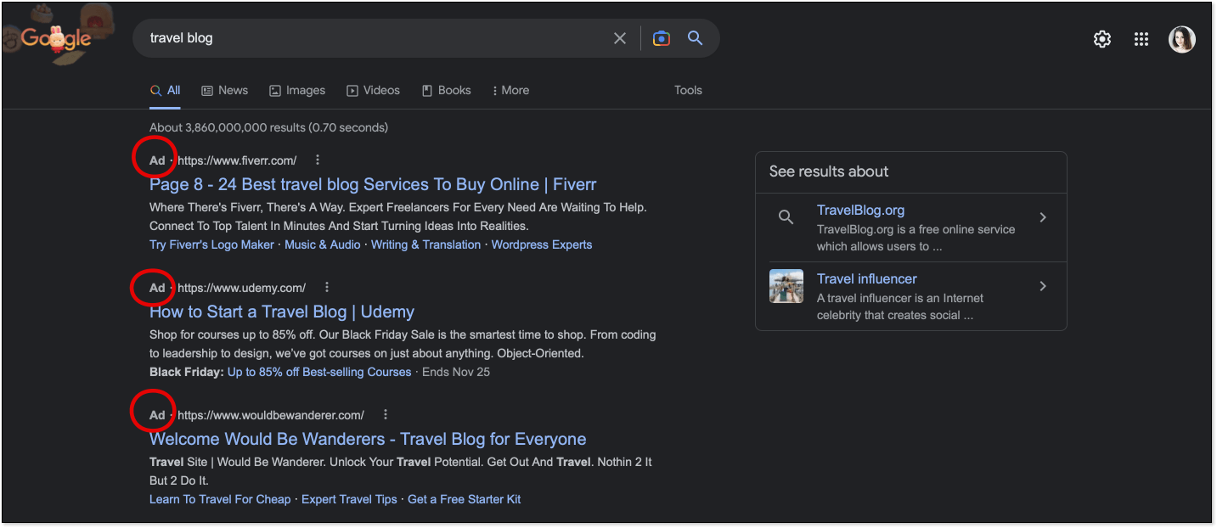Viewport: 1217px width, 528px height.
Task: Open options menu for Fiverr ad
Action: click(x=318, y=160)
